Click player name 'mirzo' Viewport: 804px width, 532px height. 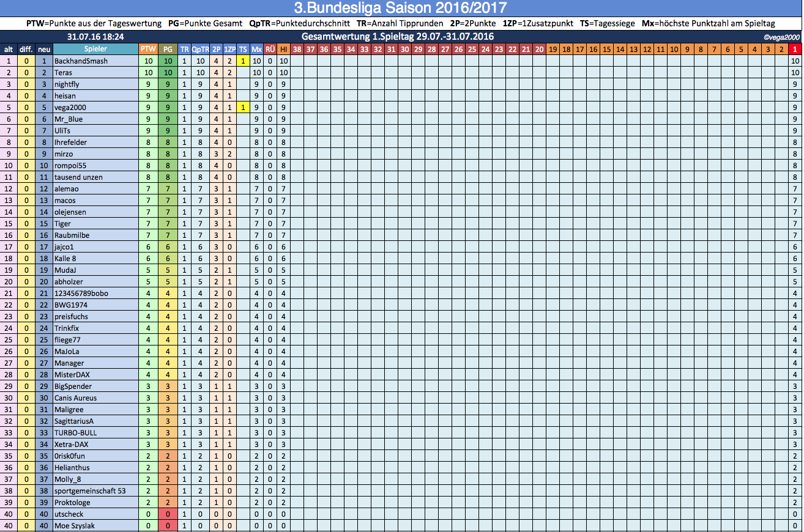[64, 154]
